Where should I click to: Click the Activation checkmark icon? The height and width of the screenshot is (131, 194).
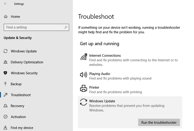click(5, 117)
